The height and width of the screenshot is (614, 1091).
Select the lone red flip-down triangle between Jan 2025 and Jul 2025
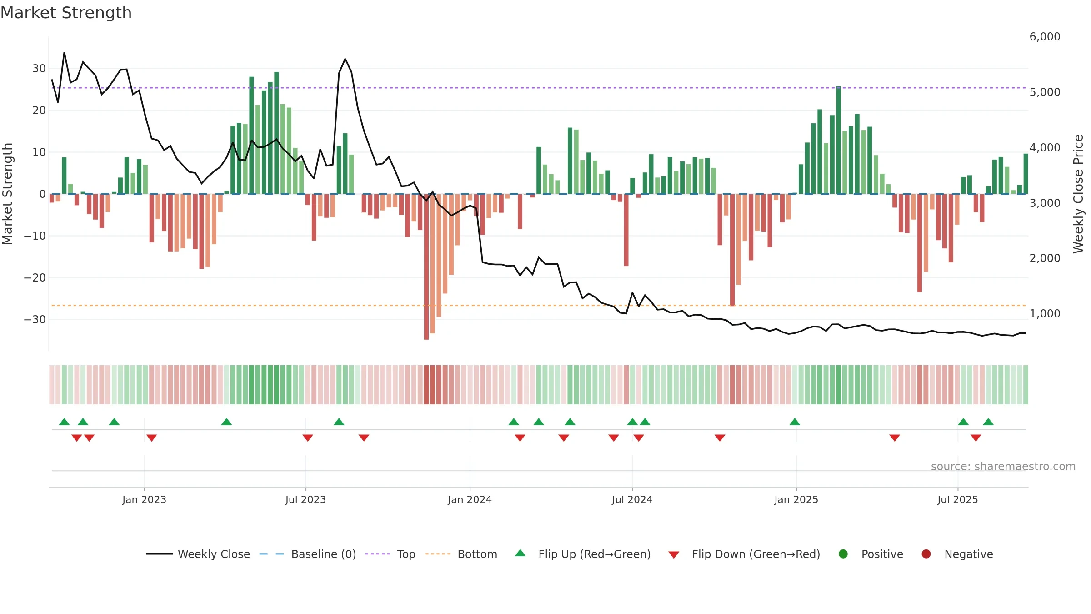coord(895,438)
